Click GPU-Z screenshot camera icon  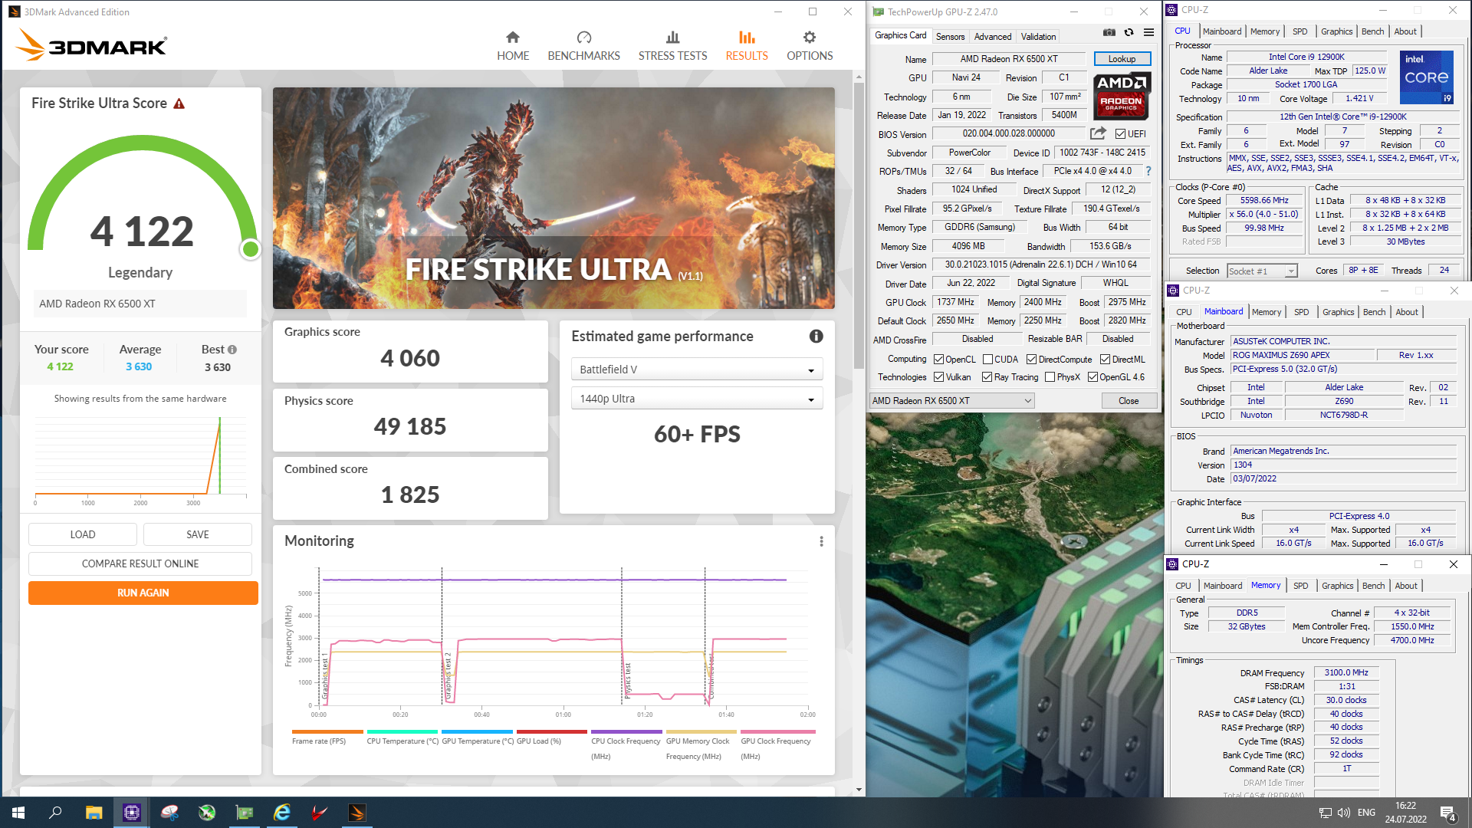click(1109, 32)
